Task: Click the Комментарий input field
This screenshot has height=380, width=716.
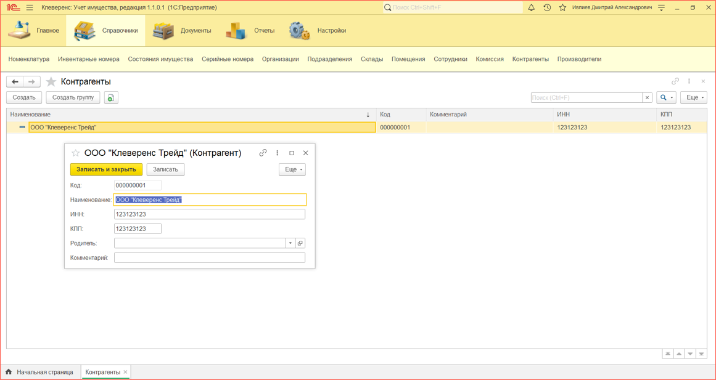Action: coord(210,257)
